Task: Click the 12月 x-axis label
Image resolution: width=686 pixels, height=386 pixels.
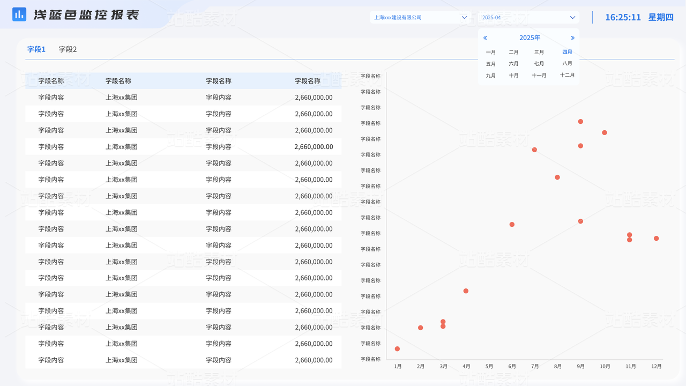Action: 657,367
